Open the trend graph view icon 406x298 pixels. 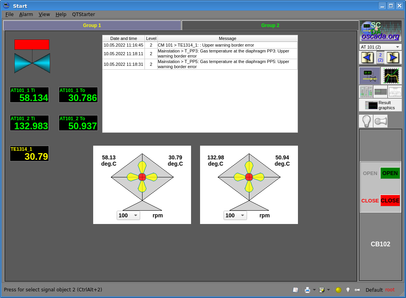point(391,76)
